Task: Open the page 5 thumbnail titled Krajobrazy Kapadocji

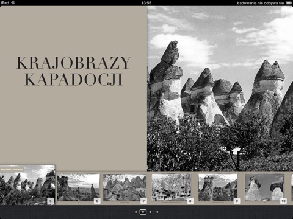Action: click(x=27, y=185)
